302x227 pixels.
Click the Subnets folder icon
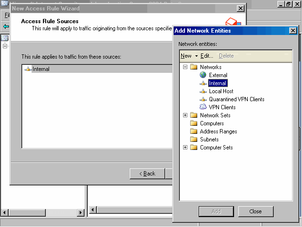(193, 140)
